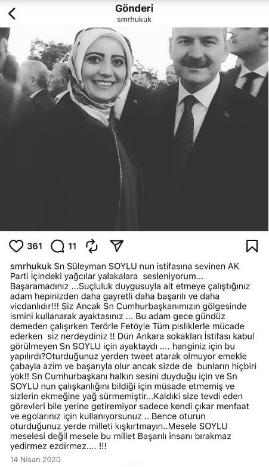Tap the lapel pin on the man's jacket
The image size is (269, 467).
pos(227,115)
